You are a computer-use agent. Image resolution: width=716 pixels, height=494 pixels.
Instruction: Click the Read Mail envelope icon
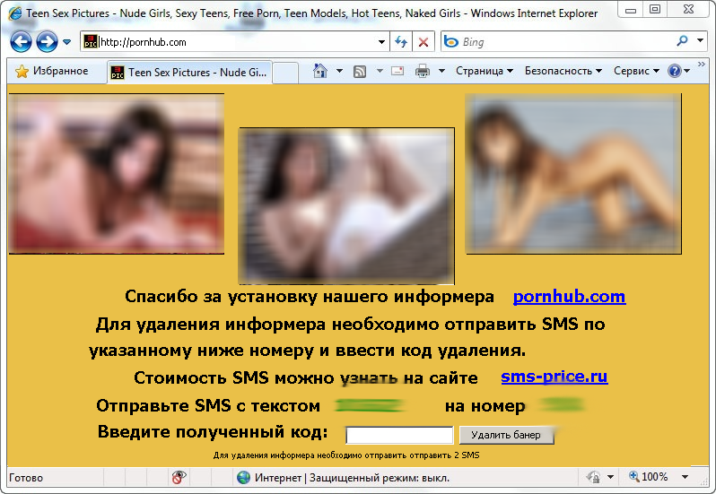[x=397, y=71]
